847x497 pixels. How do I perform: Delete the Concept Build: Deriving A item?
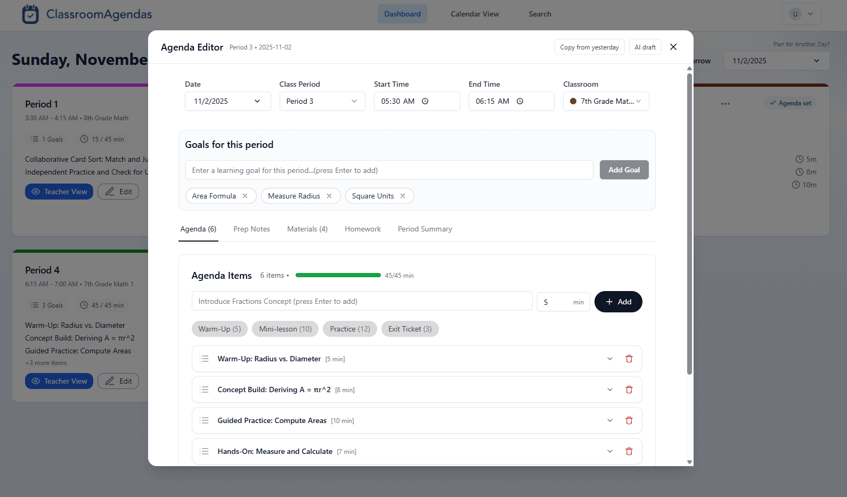point(629,390)
